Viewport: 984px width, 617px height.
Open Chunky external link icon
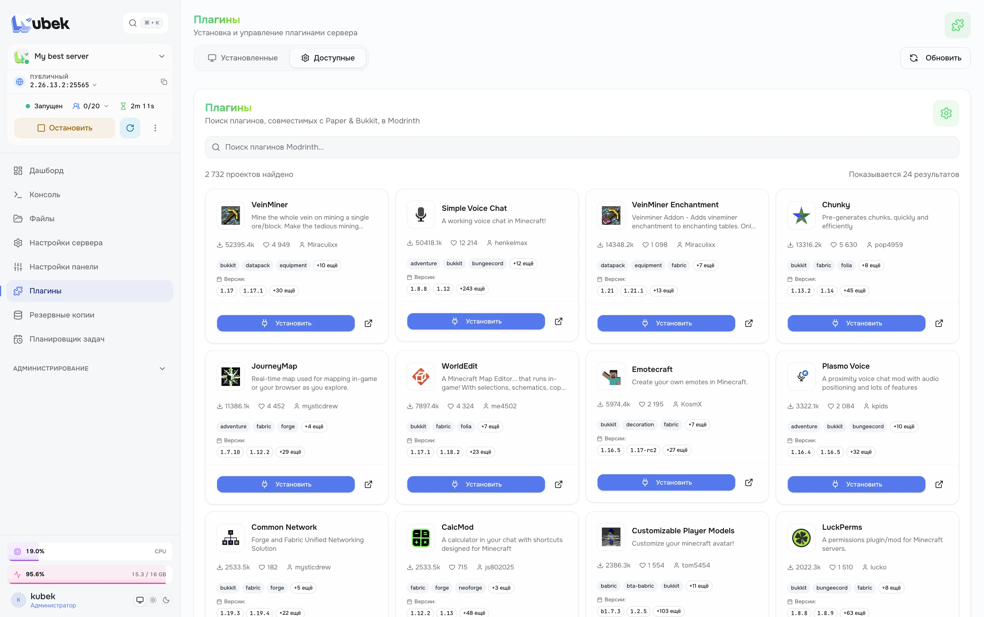939,323
